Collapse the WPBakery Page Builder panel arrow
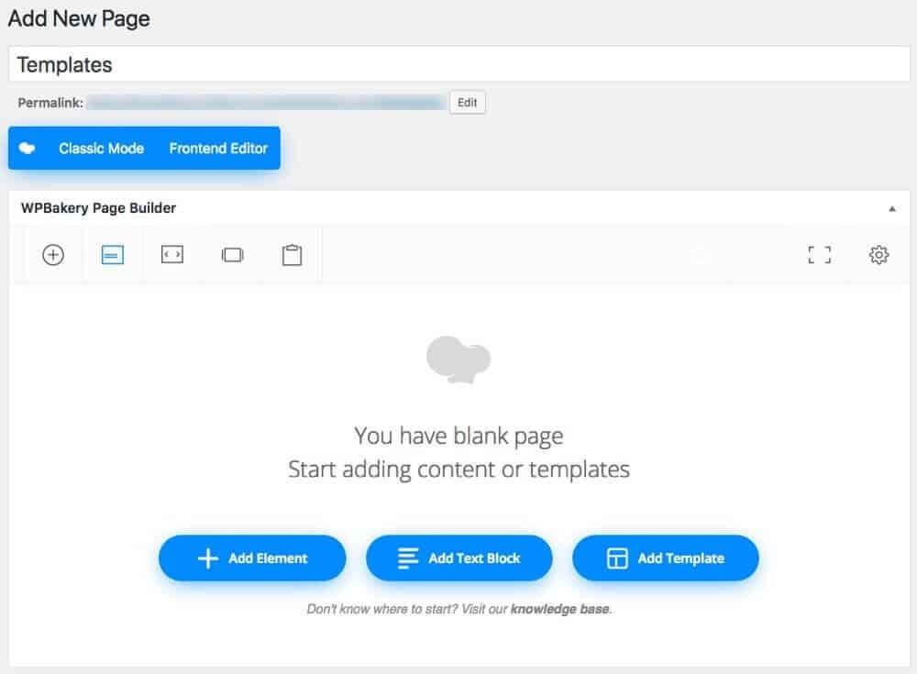917x674 pixels. pyautogui.click(x=892, y=209)
